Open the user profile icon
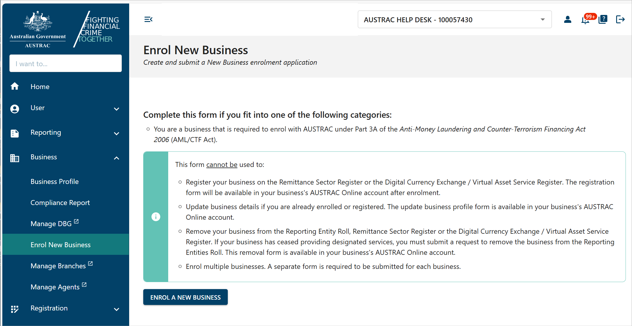This screenshot has height=326, width=632. point(568,19)
